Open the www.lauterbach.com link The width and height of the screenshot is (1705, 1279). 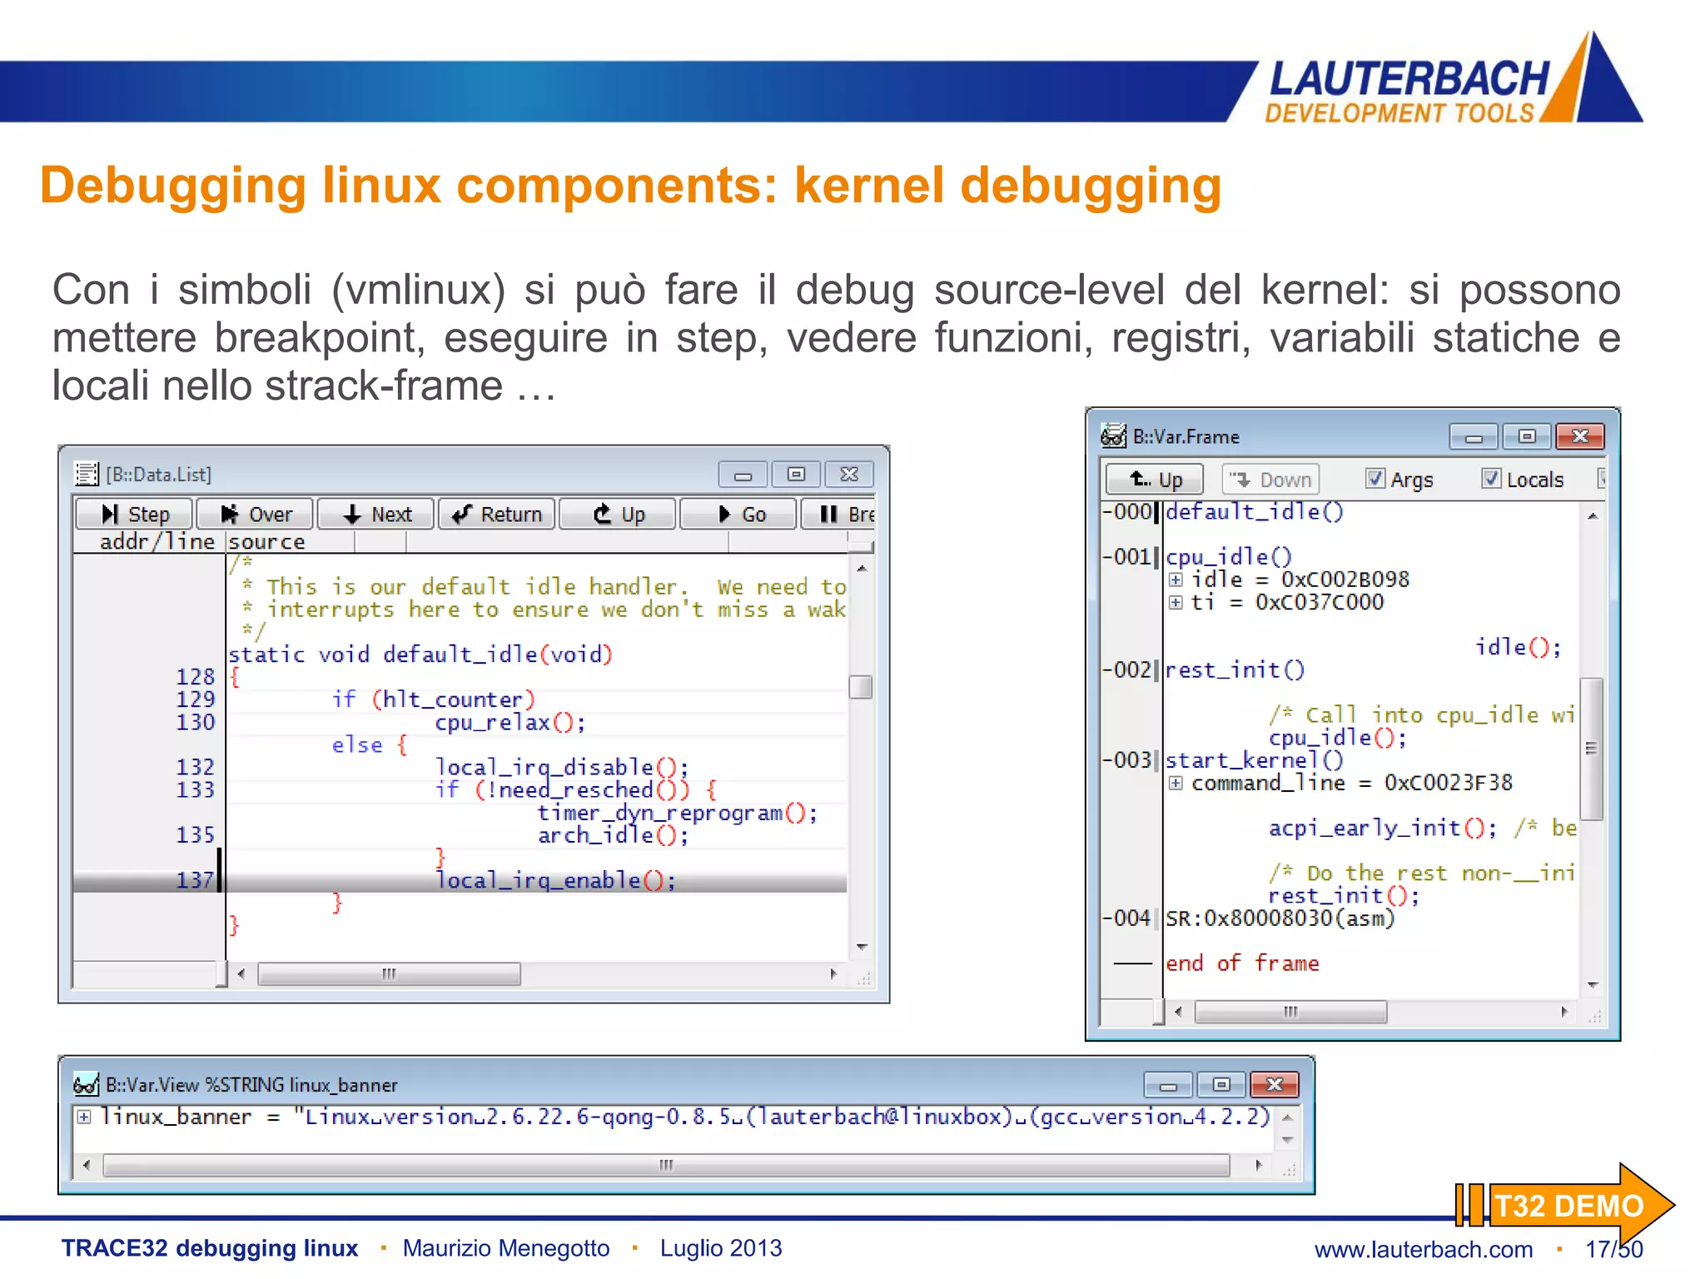click(1424, 1249)
